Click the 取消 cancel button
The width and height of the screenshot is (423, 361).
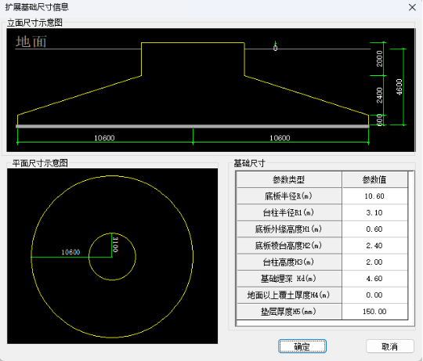click(x=390, y=346)
